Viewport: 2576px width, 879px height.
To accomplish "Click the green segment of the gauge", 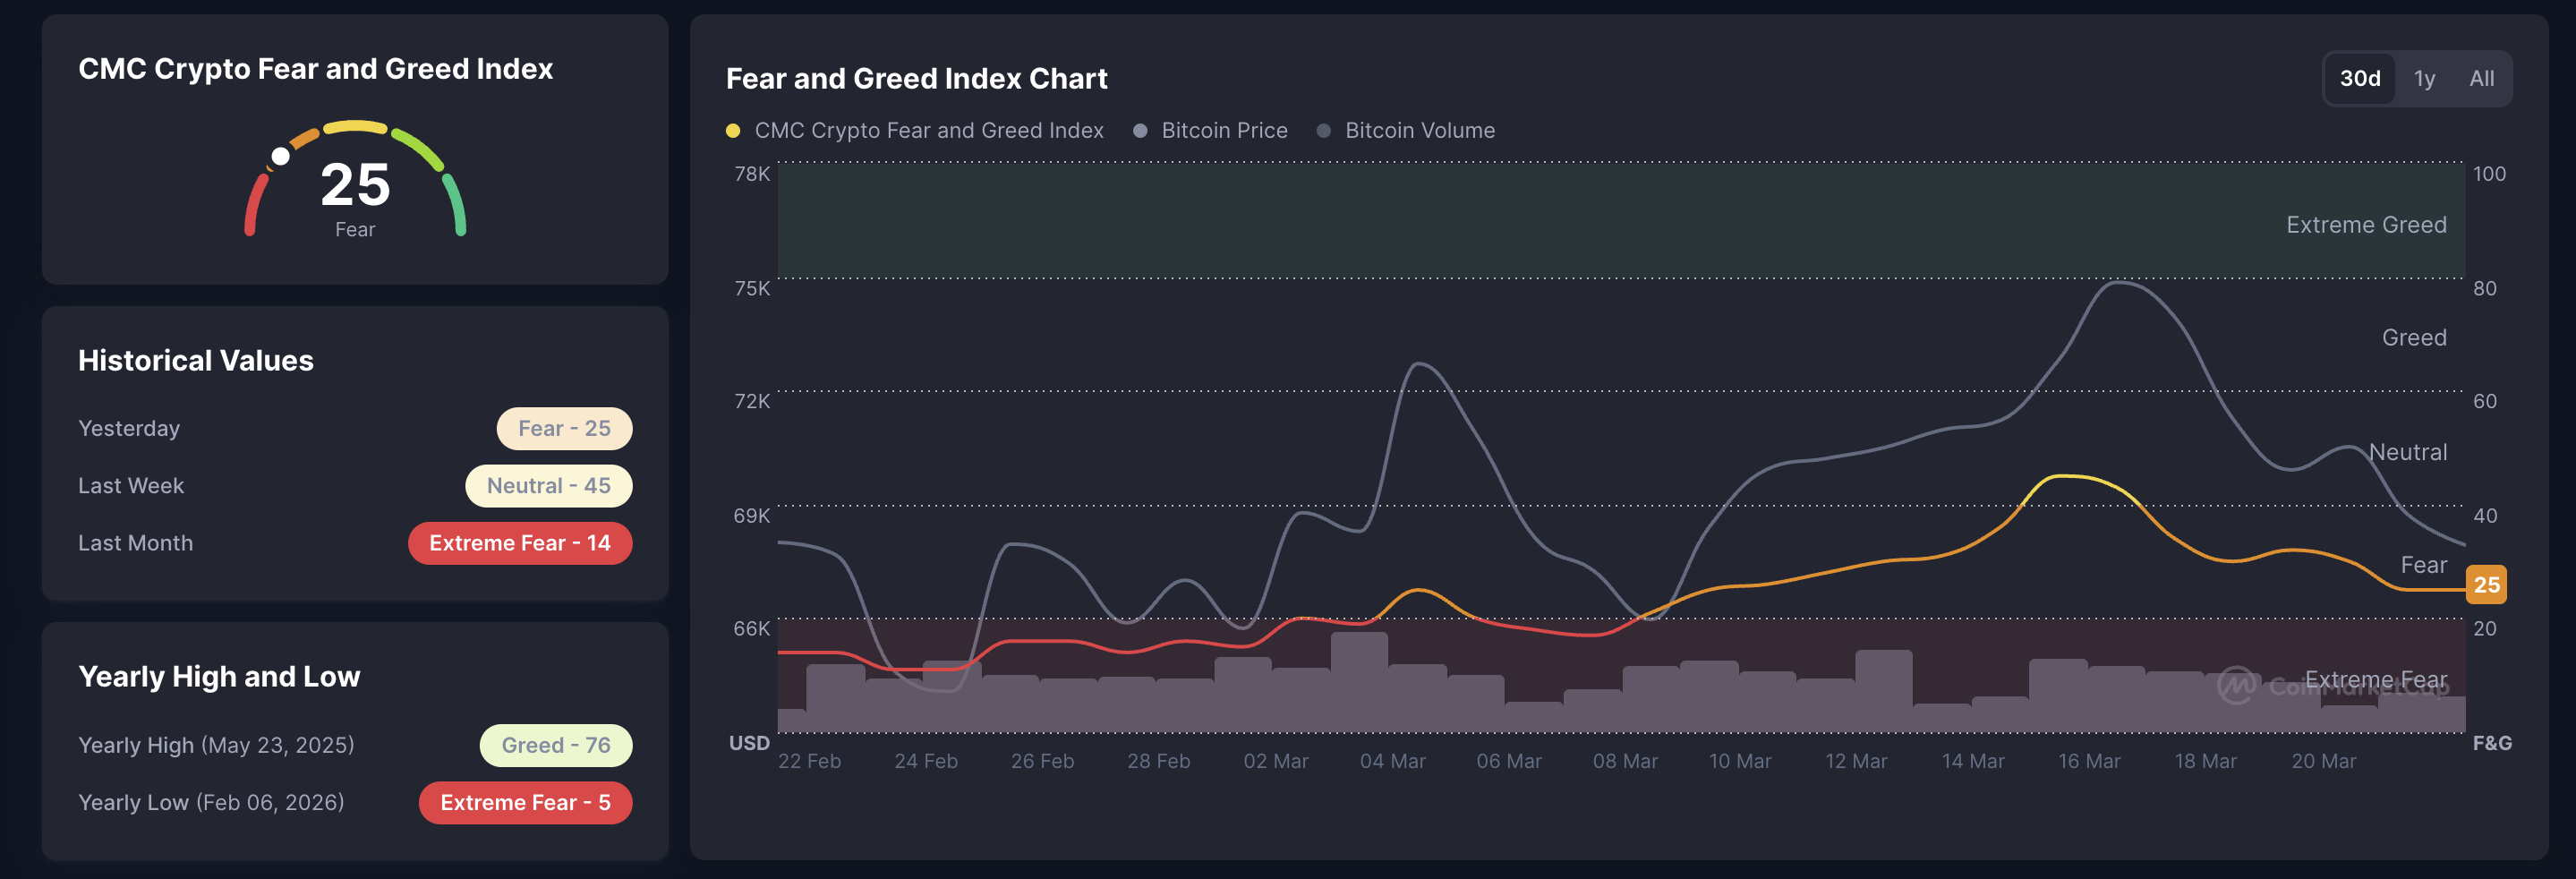I will pos(456,205).
